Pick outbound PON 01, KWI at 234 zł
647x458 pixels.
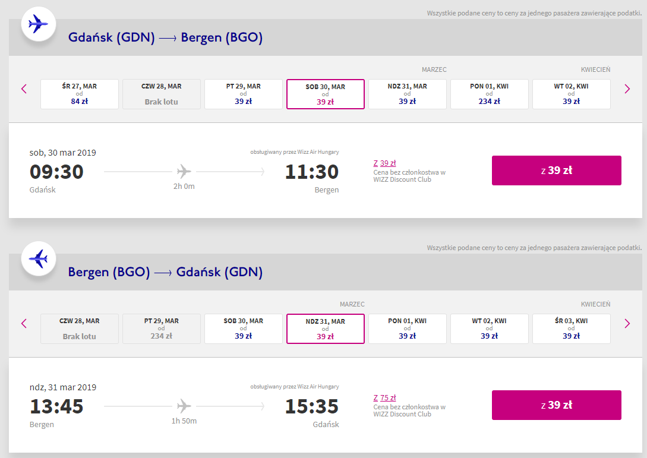pyautogui.click(x=490, y=94)
